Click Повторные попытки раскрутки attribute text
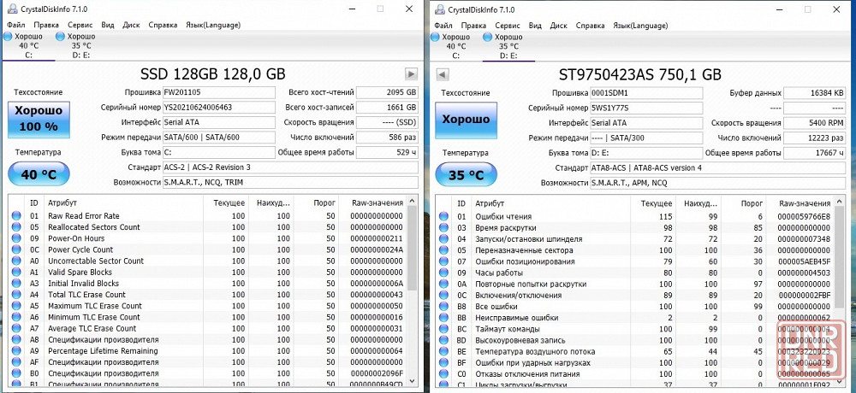 (531, 284)
